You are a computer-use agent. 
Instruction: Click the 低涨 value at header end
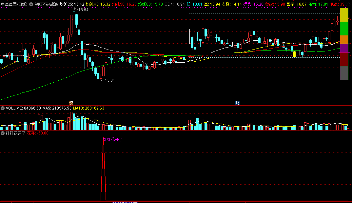click(x=338, y=4)
